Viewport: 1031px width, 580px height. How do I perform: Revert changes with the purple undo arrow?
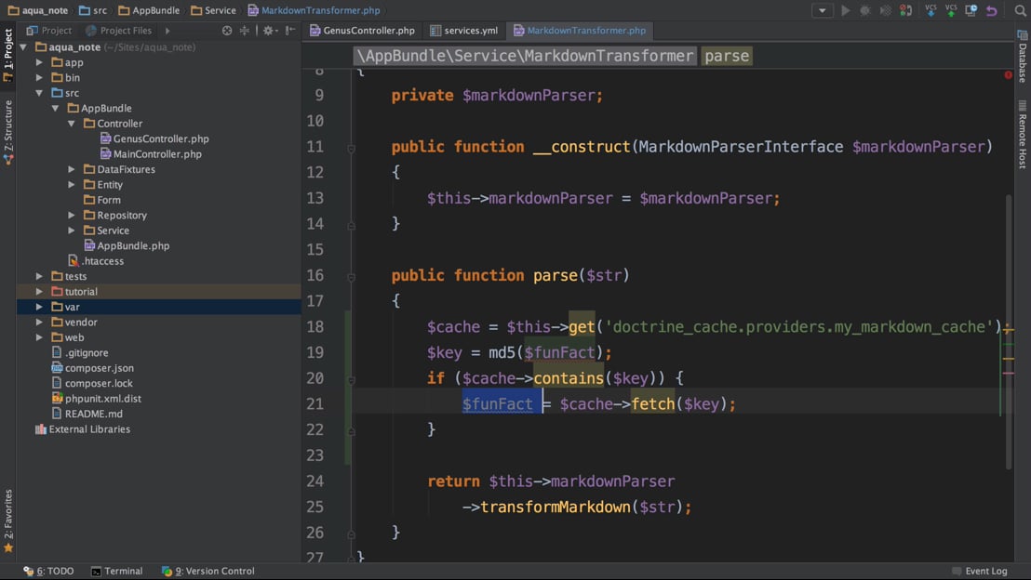pos(992,10)
